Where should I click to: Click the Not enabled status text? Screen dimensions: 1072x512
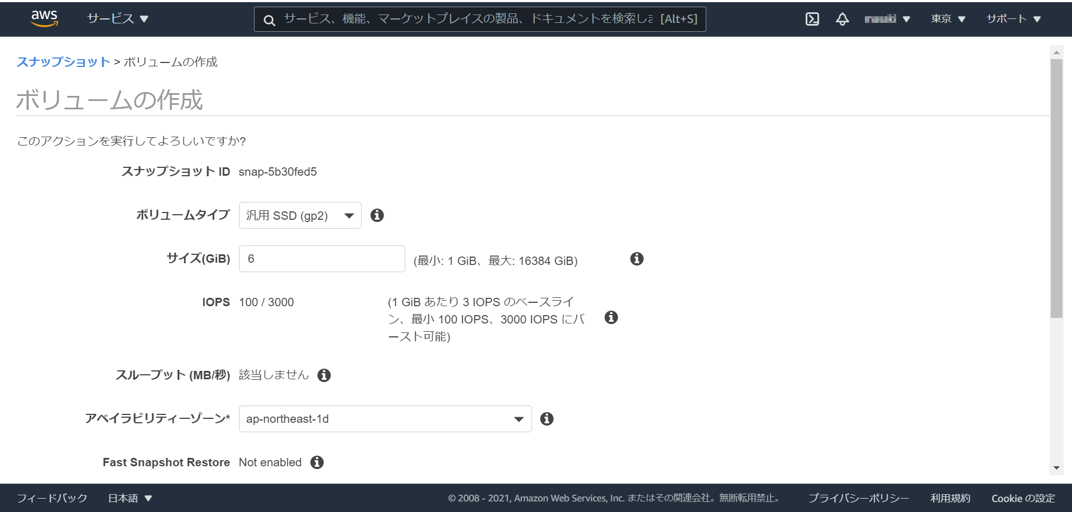pyautogui.click(x=270, y=462)
